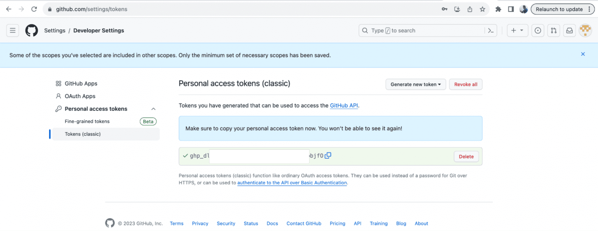Open Chrome extensions puzzle icon
Screen dimensions: 598x231
pos(498,9)
